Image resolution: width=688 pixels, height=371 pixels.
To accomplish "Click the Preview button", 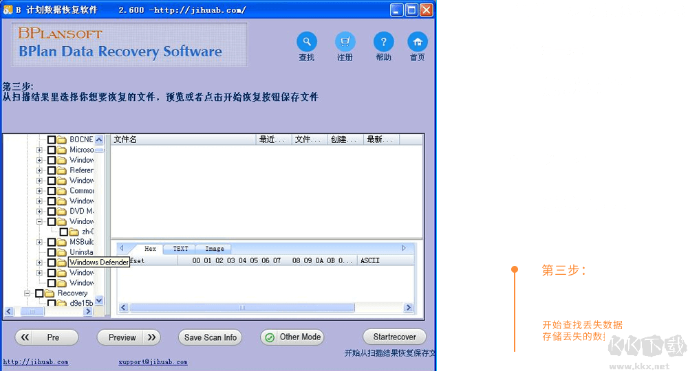I will tap(129, 337).
